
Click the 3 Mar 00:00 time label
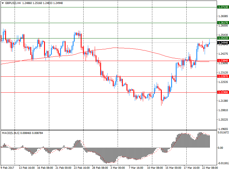[x=118, y=168]
